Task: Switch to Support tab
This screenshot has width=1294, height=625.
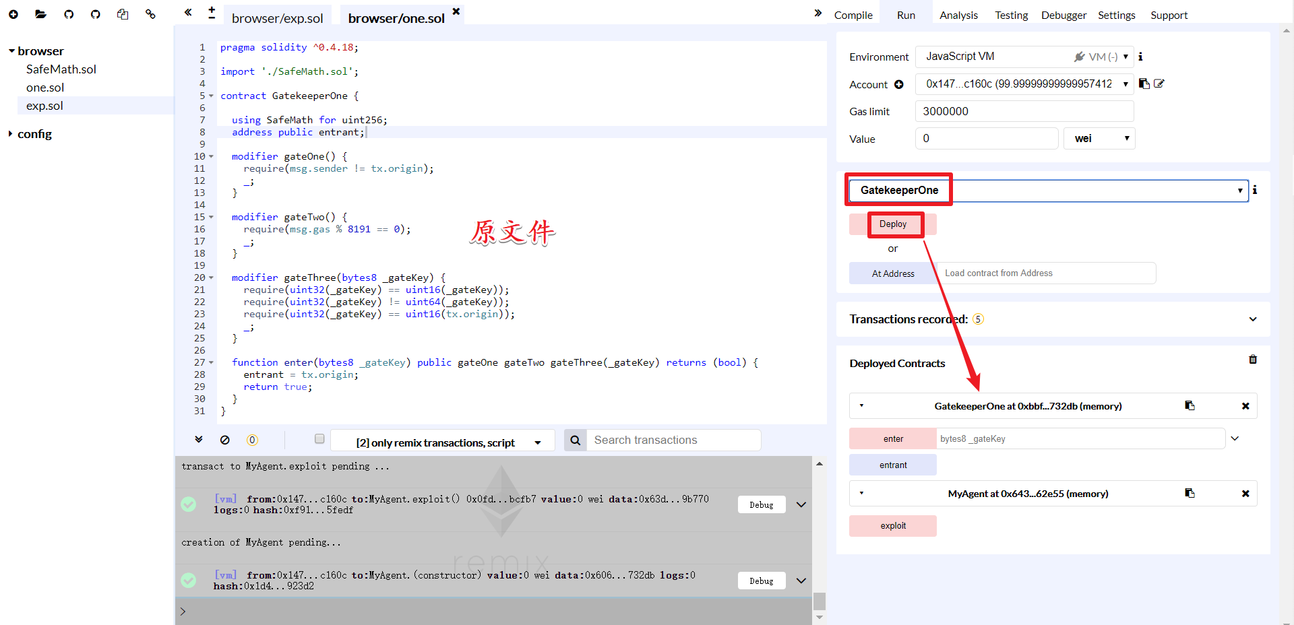Action: (x=1169, y=15)
